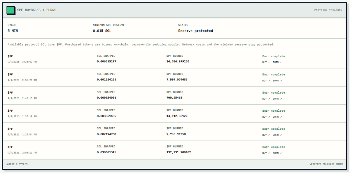Select SOL swapped value 0.001324221

[x=106, y=79]
